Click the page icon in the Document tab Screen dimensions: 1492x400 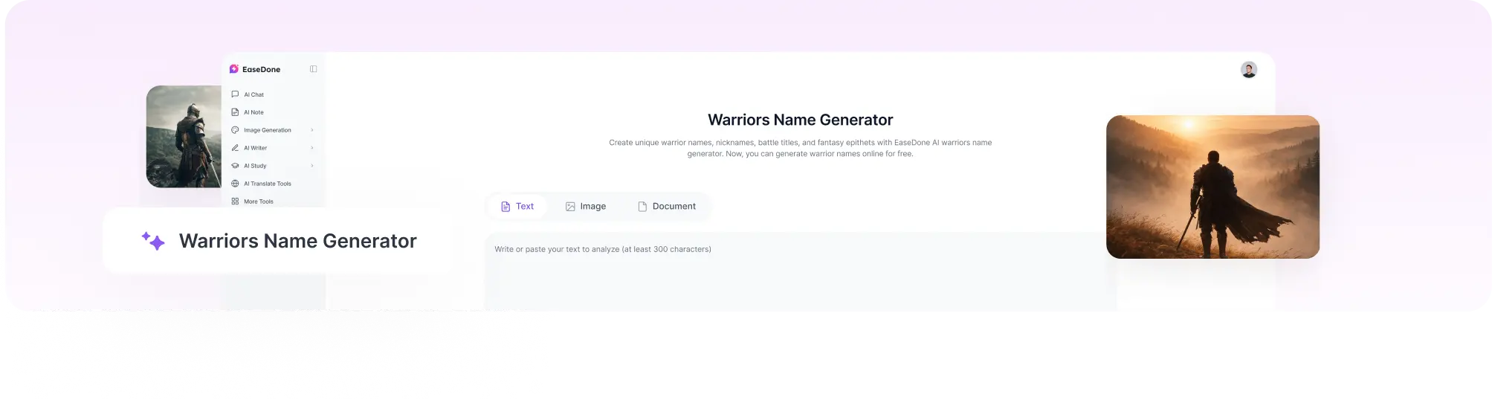pyautogui.click(x=642, y=207)
